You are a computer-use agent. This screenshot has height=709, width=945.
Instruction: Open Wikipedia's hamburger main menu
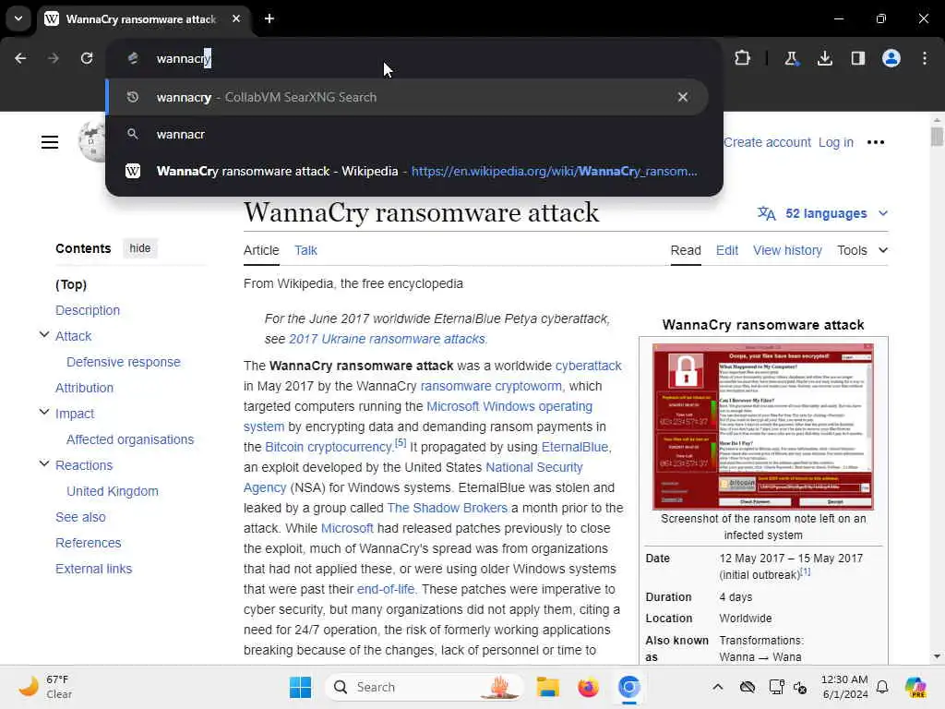point(50,142)
